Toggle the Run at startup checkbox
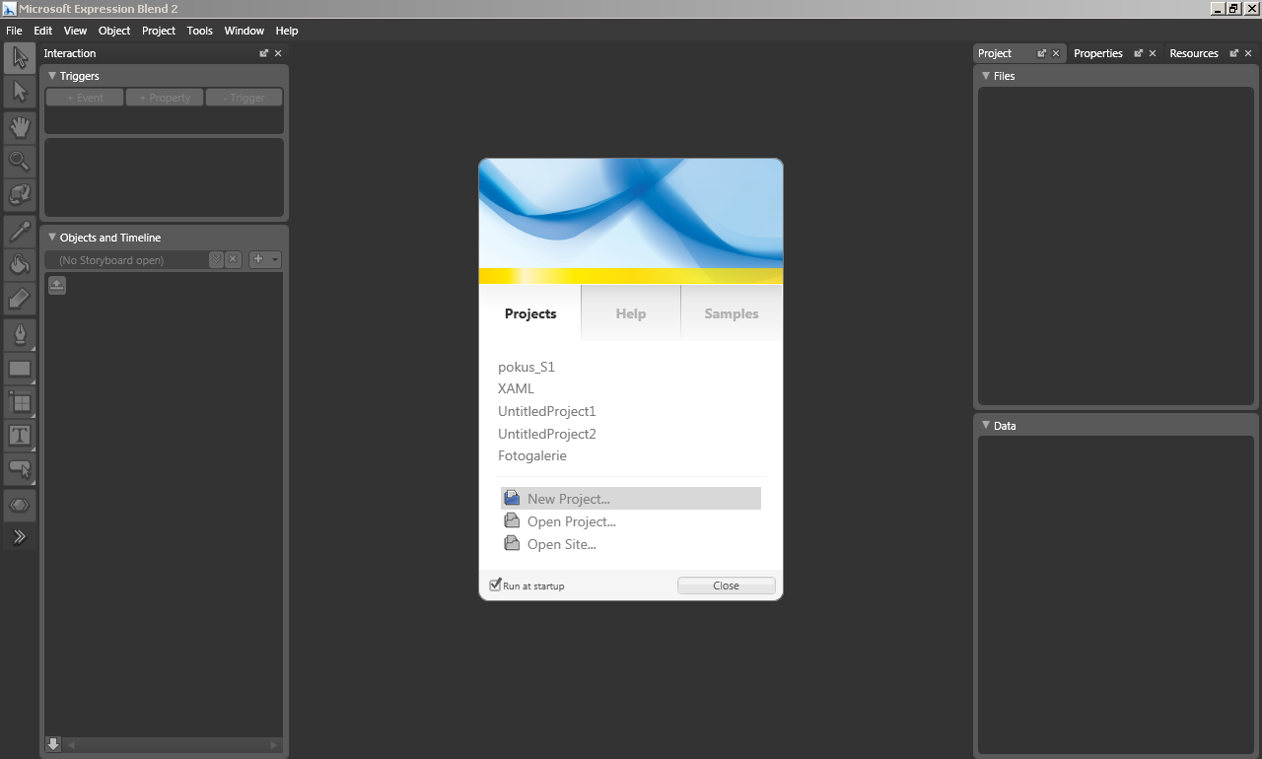The image size is (1262, 759). (496, 585)
